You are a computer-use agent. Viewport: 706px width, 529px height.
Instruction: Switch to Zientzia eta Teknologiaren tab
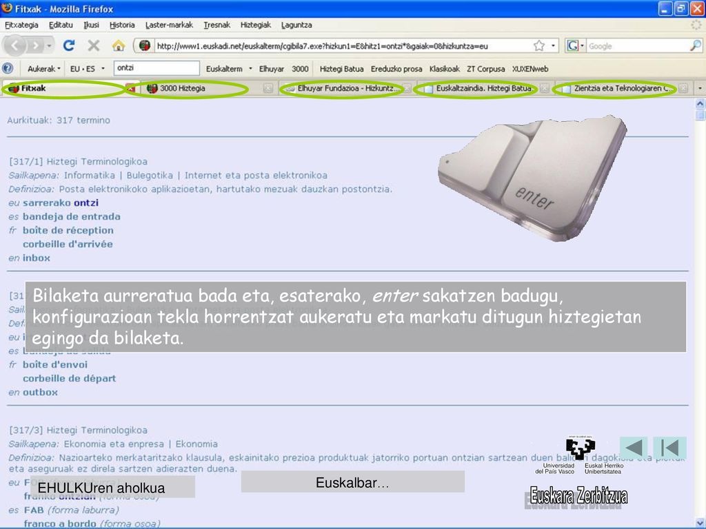623,89
